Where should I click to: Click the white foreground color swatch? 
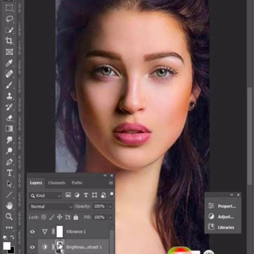6,246
